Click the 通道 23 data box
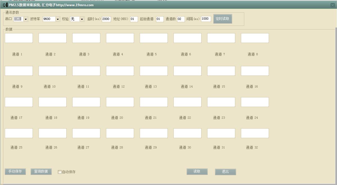 pyautogui.click(x=221, y=102)
